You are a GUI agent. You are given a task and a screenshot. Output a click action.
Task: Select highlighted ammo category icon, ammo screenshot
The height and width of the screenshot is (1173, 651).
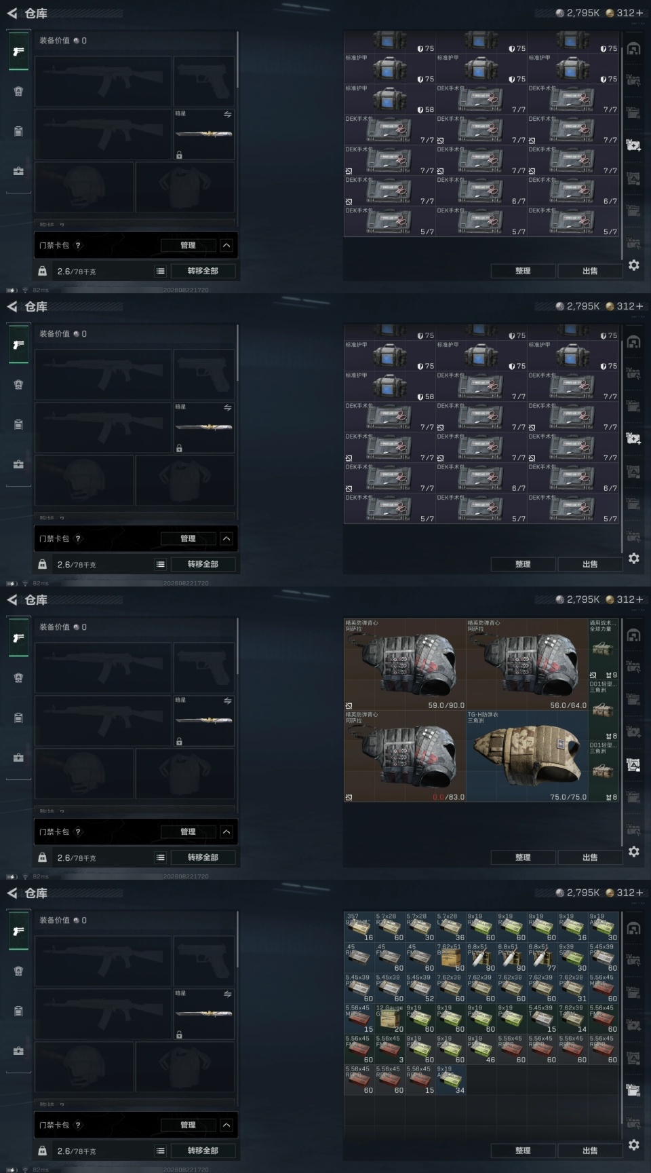tap(633, 1090)
